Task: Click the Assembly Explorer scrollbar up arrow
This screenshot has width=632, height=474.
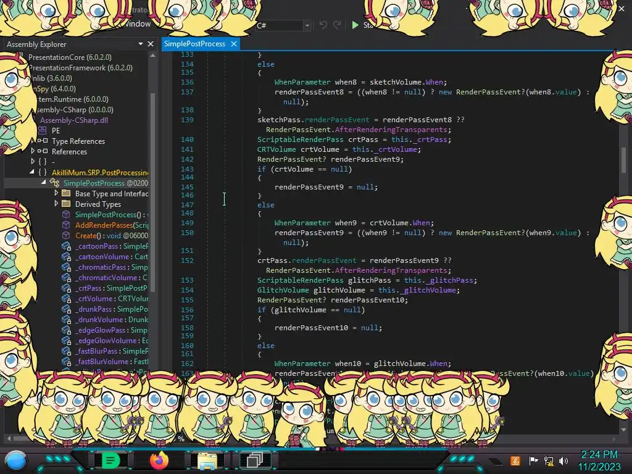Action: (152, 56)
